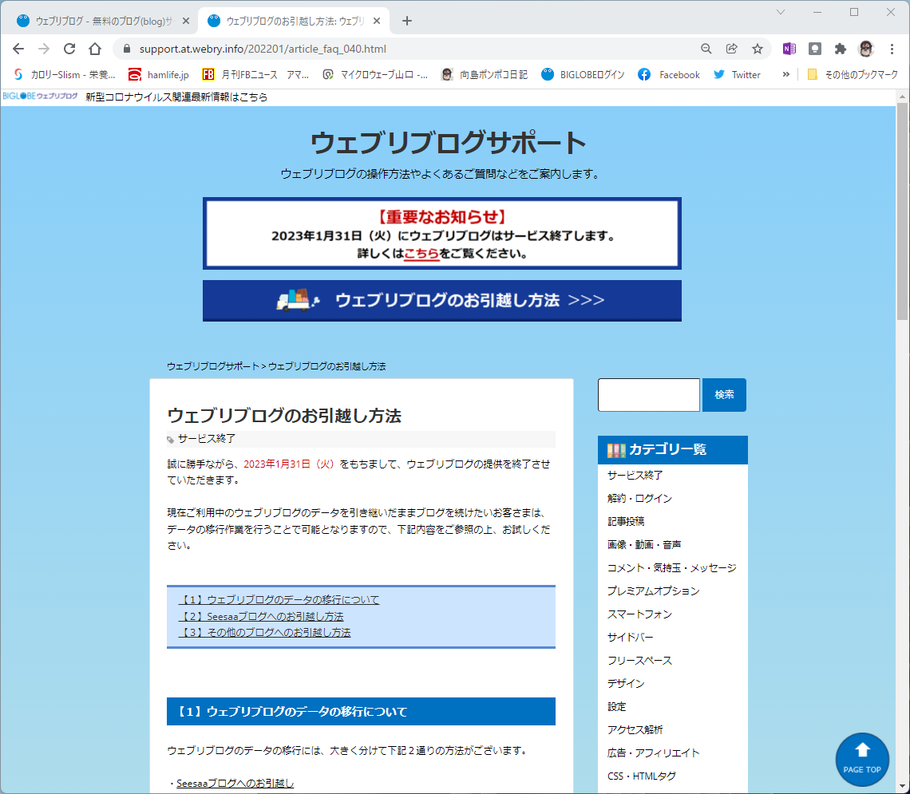This screenshot has width=910, height=794.
Task: Open a new browser tab
Action: pyautogui.click(x=407, y=21)
